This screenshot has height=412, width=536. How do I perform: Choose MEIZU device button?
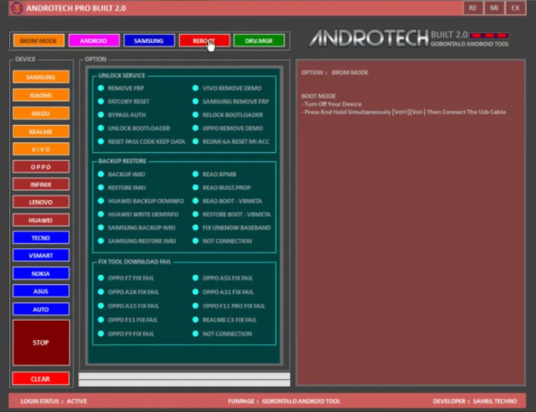point(41,113)
